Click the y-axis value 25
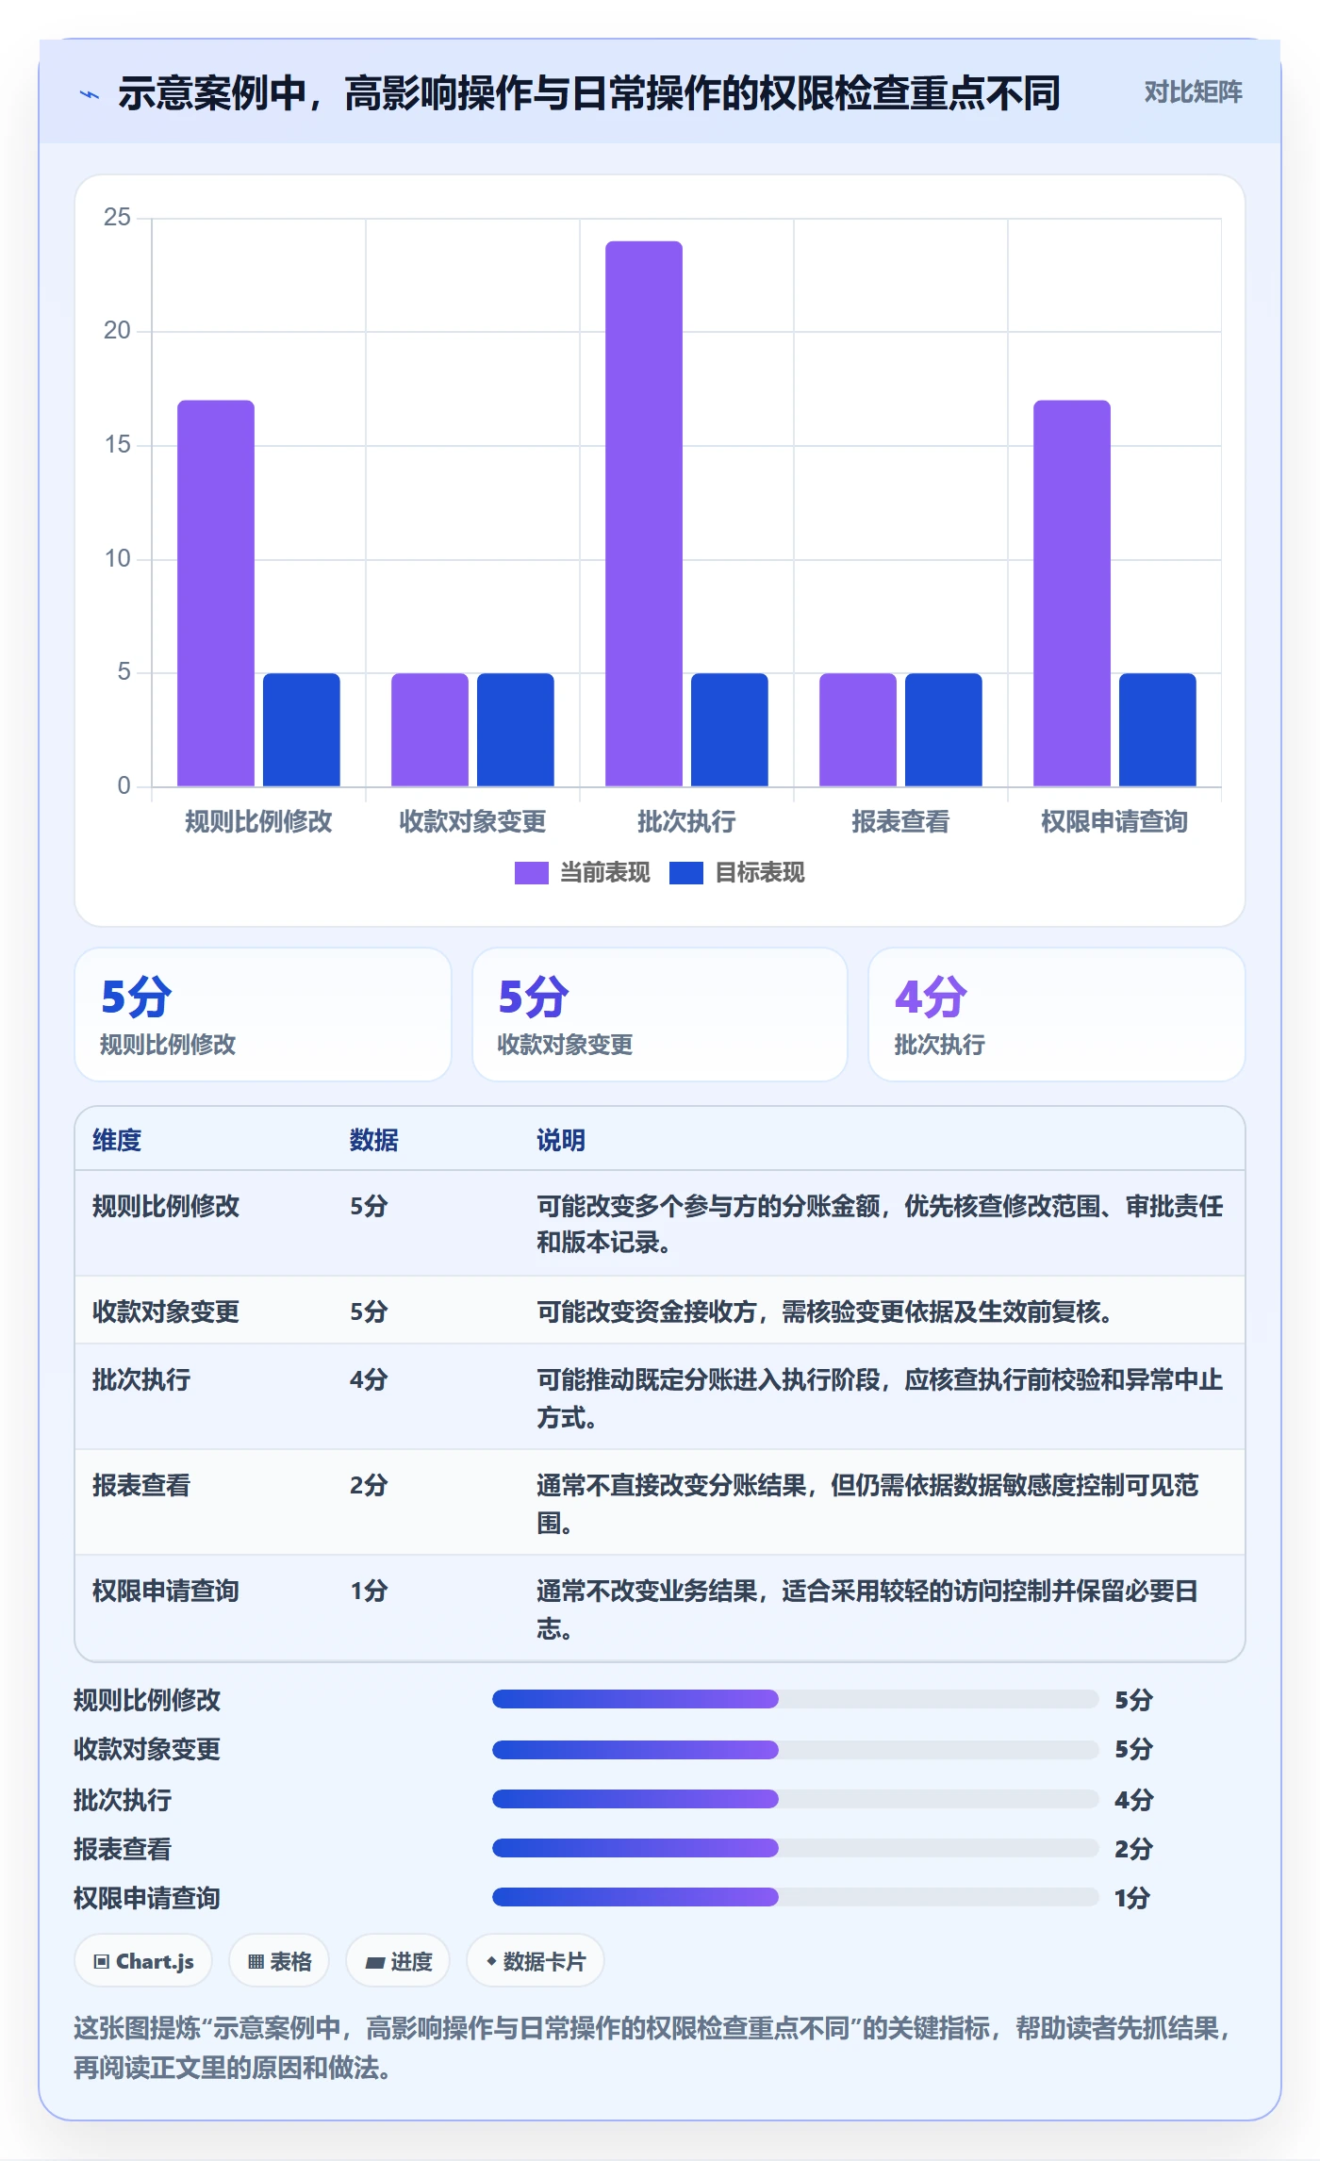The width and height of the screenshot is (1320, 2161). pyautogui.click(x=117, y=217)
